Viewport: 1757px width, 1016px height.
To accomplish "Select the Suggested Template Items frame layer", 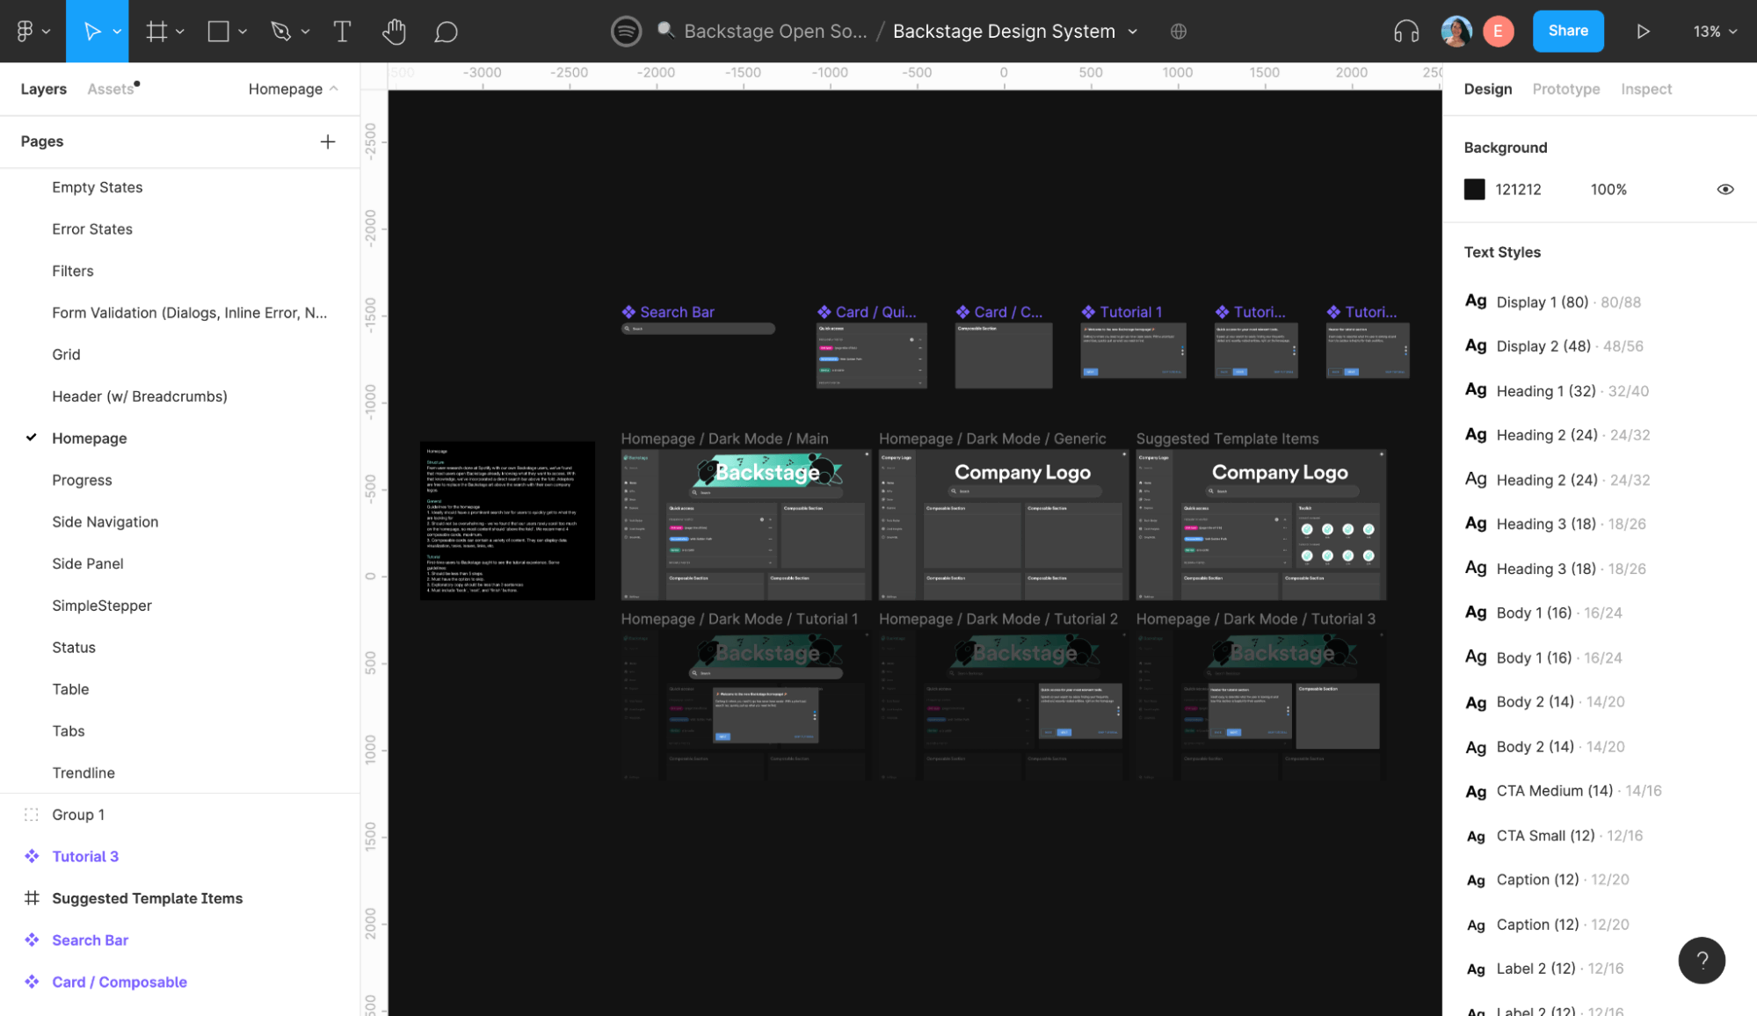I will pyautogui.click(x=147, y=897).
